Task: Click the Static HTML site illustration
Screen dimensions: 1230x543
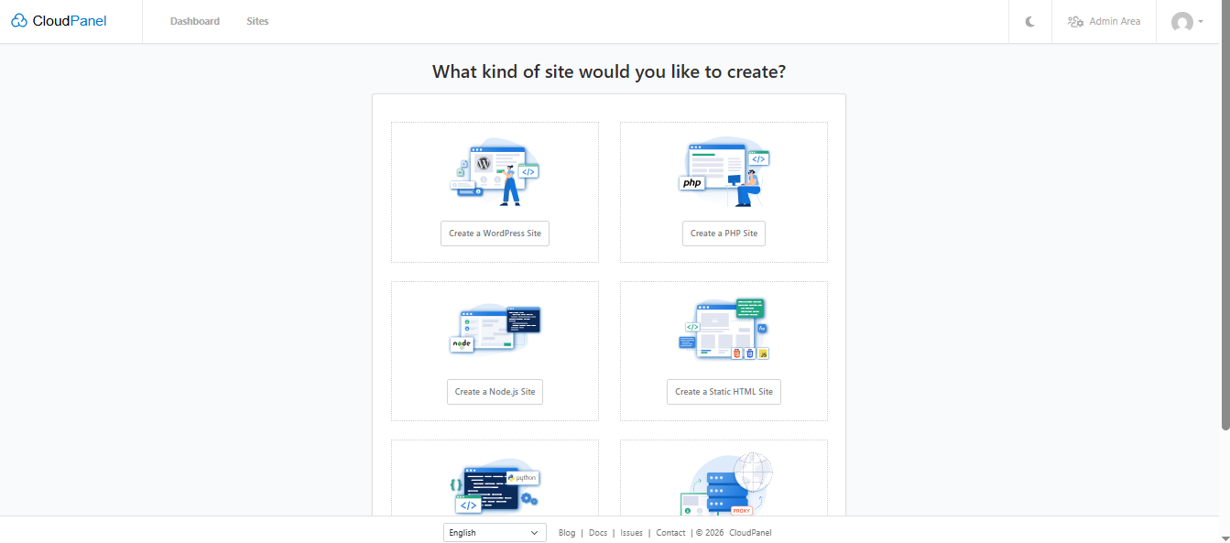Action: pos(724,330)
